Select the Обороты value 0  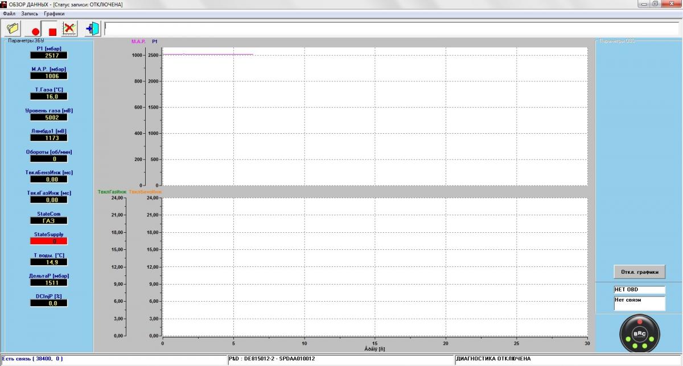[x=48, y=159]
